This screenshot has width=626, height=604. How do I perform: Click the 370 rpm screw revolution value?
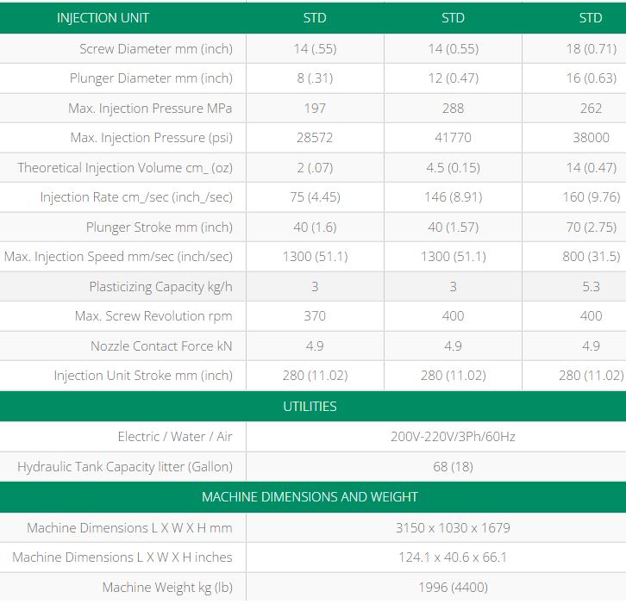click(x=315, y=316)
